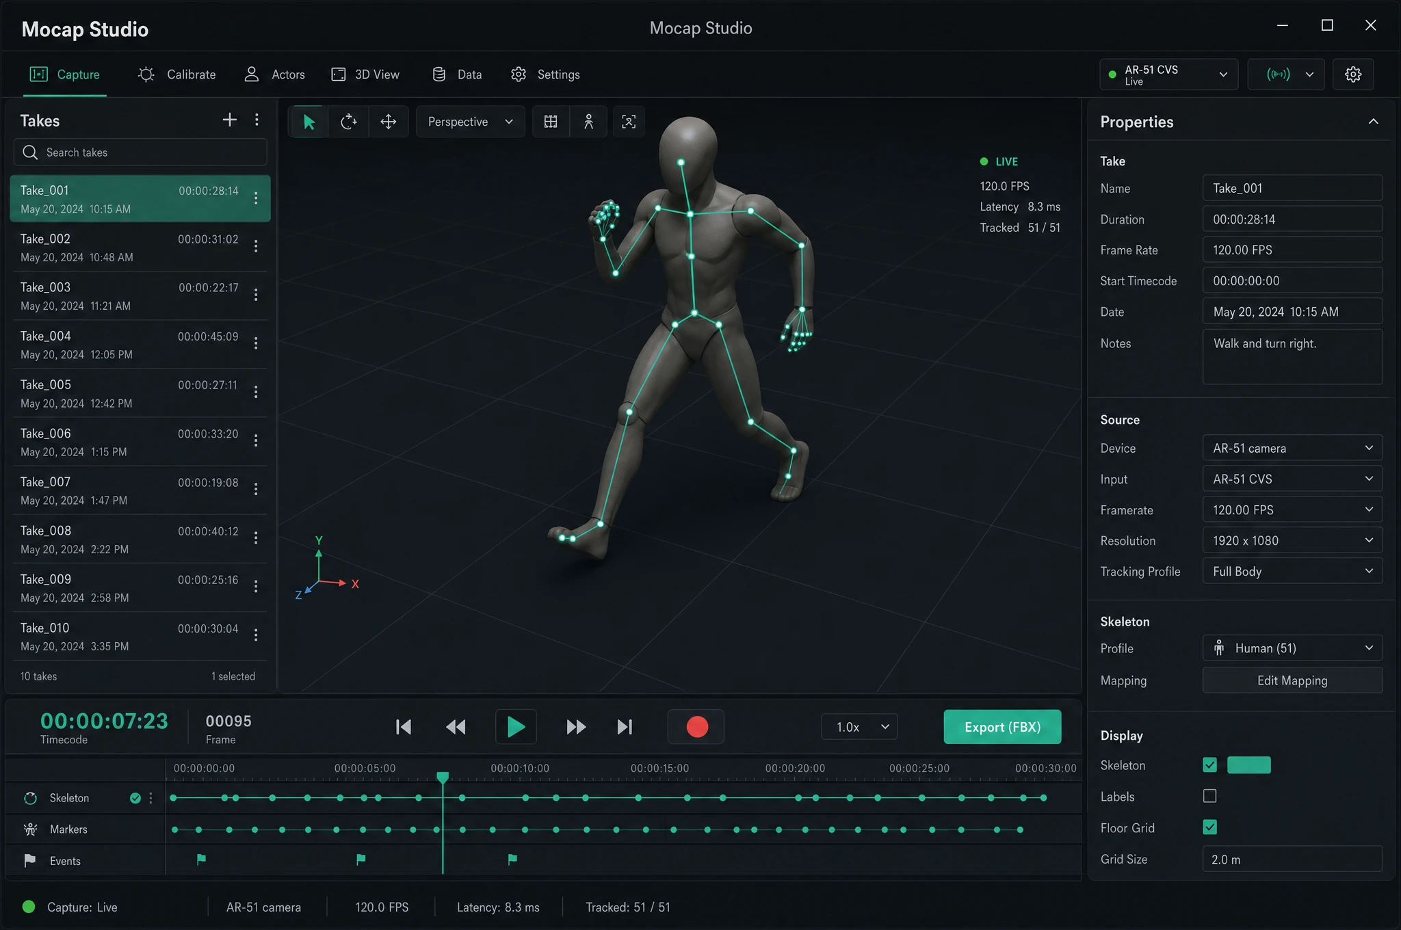Screen dimensions: 1401x930
Task: Click the search magnifier icon in Takes
Action: 30,152
